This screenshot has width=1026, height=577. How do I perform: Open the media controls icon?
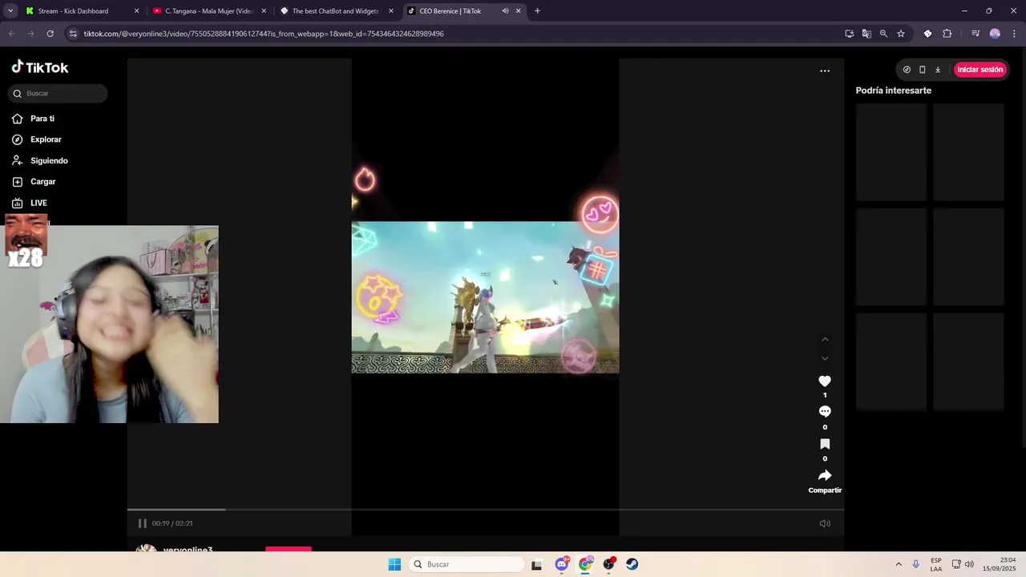(976, 34)
